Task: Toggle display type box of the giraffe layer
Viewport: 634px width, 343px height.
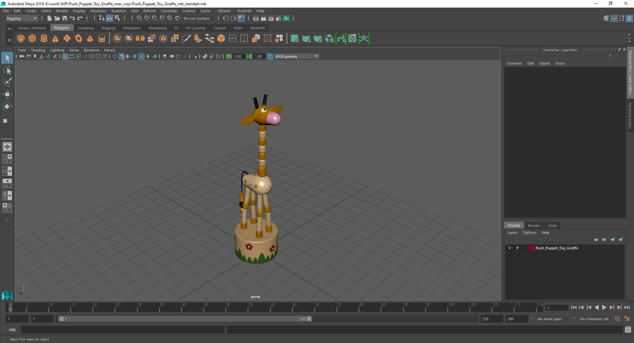Action: [525, 248]
